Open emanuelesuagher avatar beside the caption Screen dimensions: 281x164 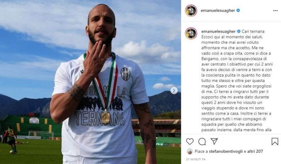(x=191, y=33)
